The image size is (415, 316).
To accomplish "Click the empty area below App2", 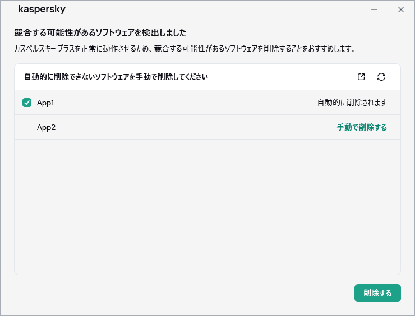I will (x=208, y=207).
